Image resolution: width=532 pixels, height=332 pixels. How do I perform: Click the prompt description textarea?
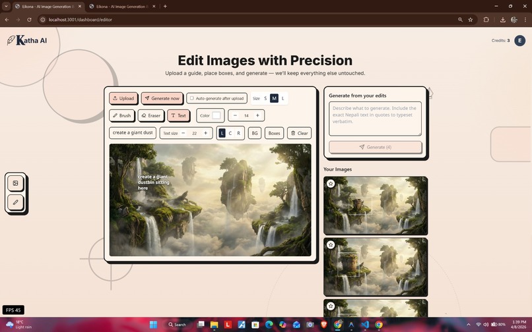click(376, 119)
